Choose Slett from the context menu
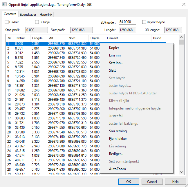 coord(113,70)
